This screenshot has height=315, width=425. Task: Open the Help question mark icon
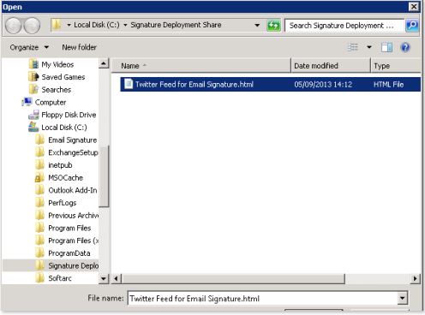[405, 47]
